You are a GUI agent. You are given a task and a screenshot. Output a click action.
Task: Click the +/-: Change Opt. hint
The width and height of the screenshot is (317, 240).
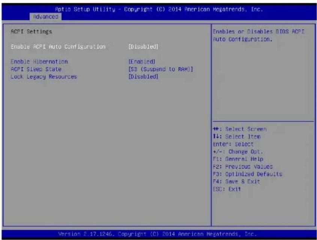(238, 151)
